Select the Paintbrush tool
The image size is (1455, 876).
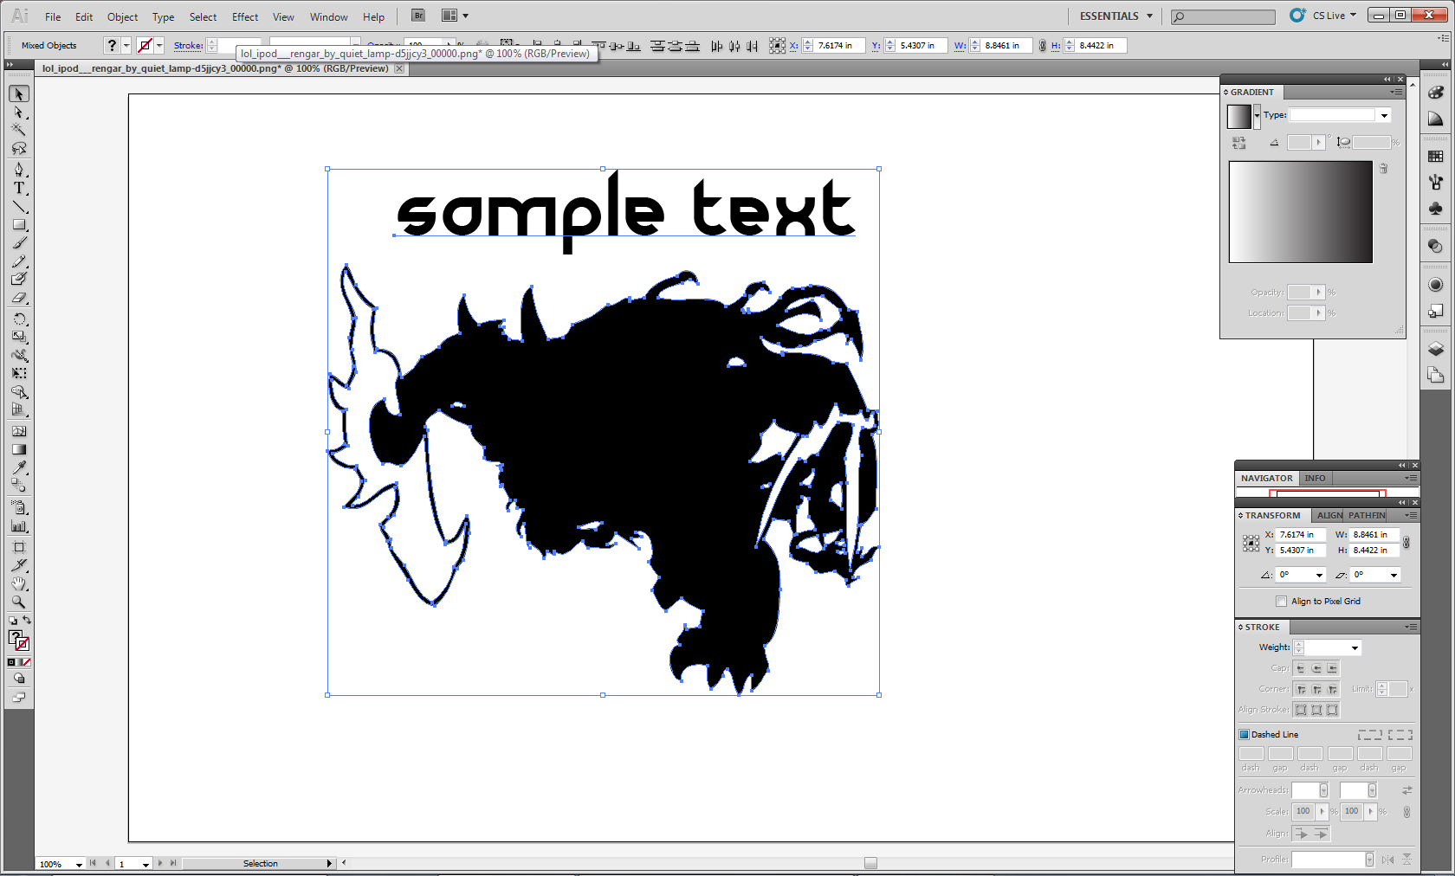[19, 243]
